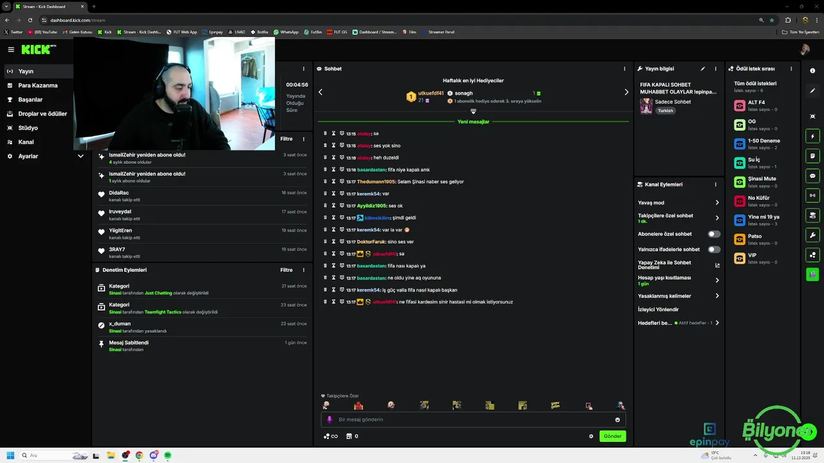This screenshot has width=824, height=463.
Task: Open the hamburger menu beside the Kick logo
Action: [x=11, y=50]
